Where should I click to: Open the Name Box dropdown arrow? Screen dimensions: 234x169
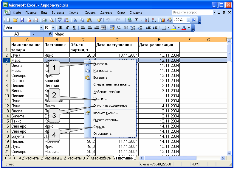pos(33,34)
